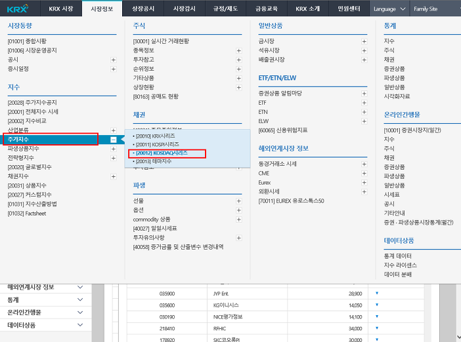Expand 투자참고 plus icon
The image size is (461, 342).
(239, 60)
